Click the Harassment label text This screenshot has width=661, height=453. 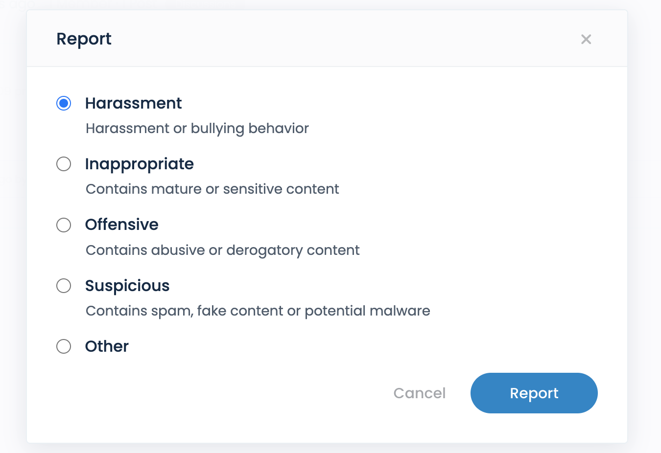133,103
